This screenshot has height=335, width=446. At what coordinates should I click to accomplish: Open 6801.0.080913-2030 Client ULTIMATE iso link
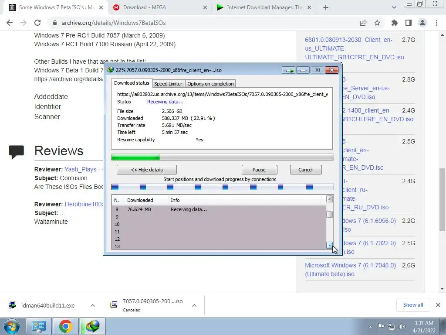click(355, 48)
